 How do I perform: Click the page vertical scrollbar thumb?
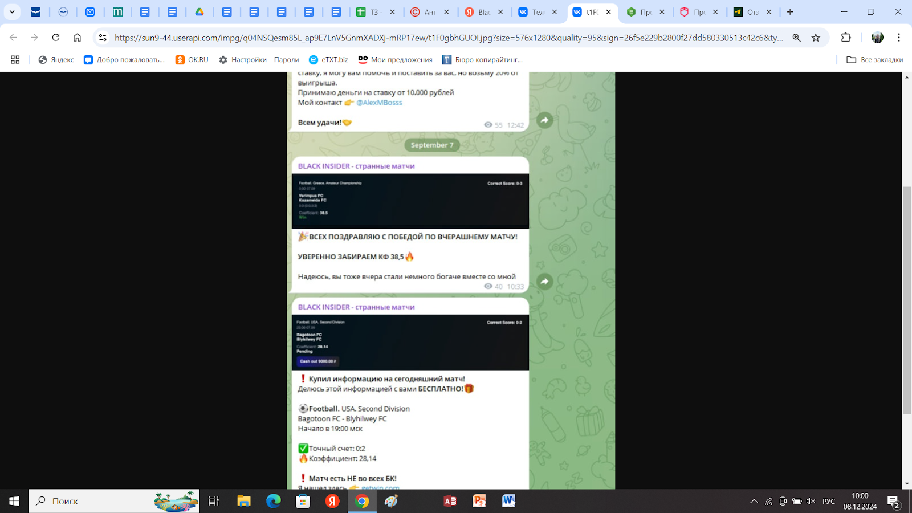[x=907, y=300]
